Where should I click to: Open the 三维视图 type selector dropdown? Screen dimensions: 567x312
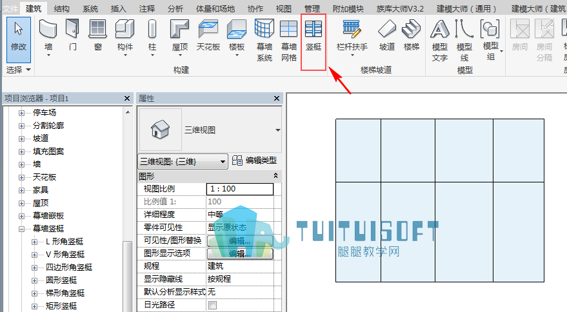(277, 130)
